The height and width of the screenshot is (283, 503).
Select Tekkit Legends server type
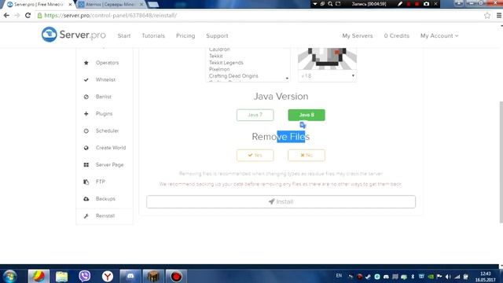(x=226, y=63)
